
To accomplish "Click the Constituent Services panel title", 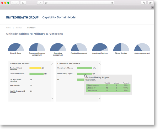I will point(20,63).
